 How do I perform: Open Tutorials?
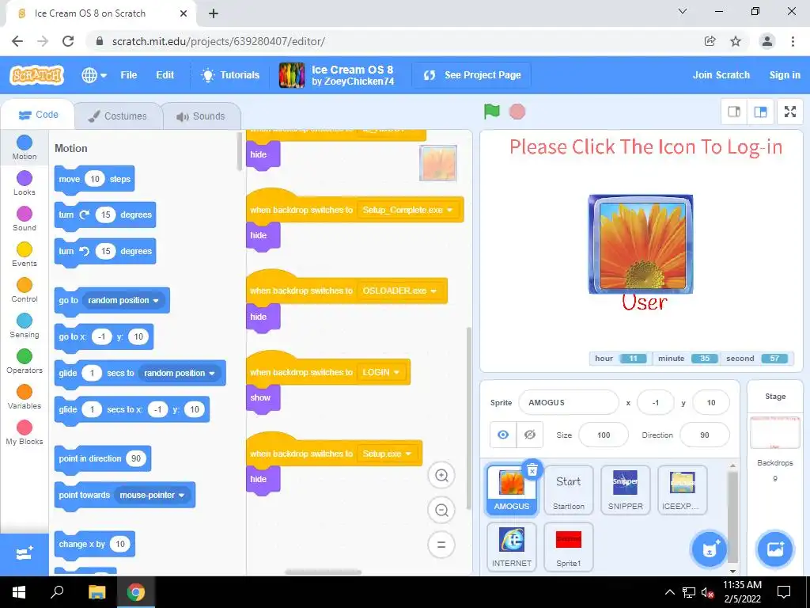[230, 75]
